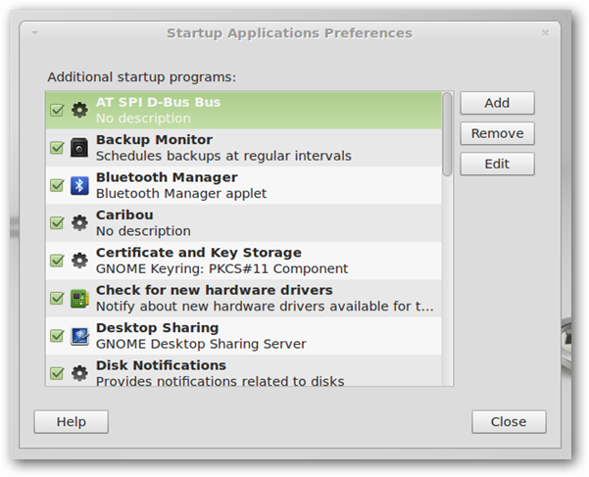Click the Edit button
Viewport: 589px width, 477px height.
coord(497,164)
